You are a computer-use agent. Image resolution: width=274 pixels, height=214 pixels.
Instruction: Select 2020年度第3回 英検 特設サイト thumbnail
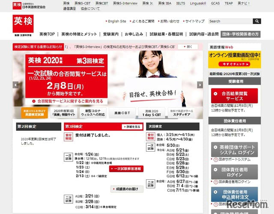(64, 113)
